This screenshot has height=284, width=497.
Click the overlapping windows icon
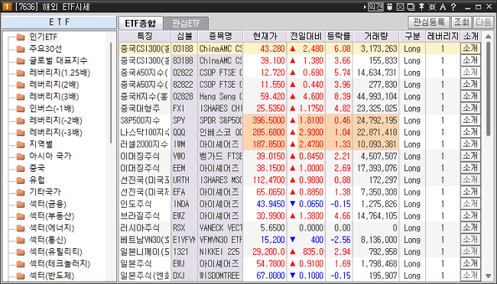tap(411, 7)
